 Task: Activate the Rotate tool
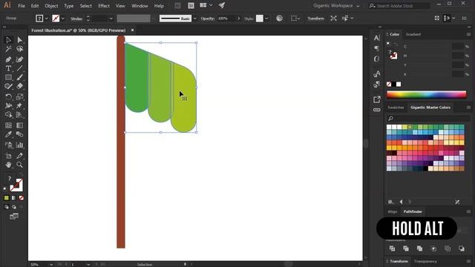pyautogui.click(x=8, y=97)
